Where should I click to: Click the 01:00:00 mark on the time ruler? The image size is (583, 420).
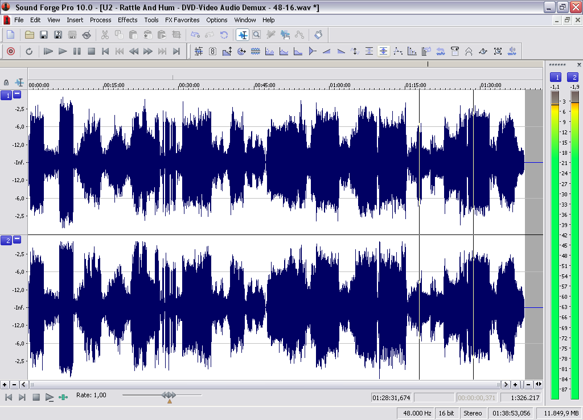click(340, 85)
